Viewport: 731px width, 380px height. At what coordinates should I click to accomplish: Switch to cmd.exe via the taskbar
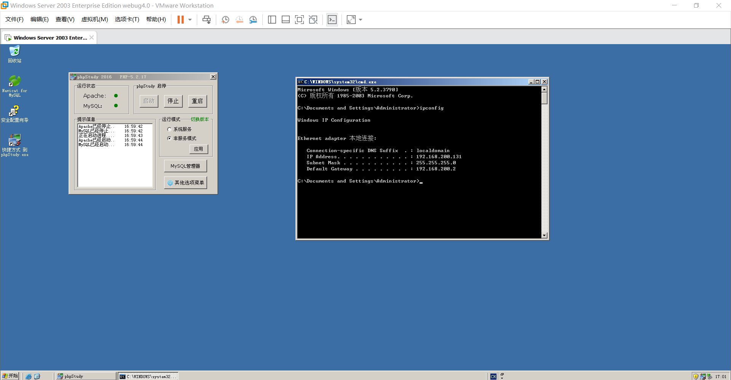tap(148, 376)
